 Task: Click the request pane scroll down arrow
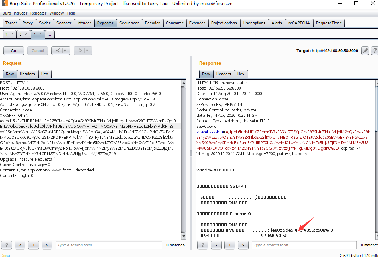pyautogui.click(x=184, y=236)
